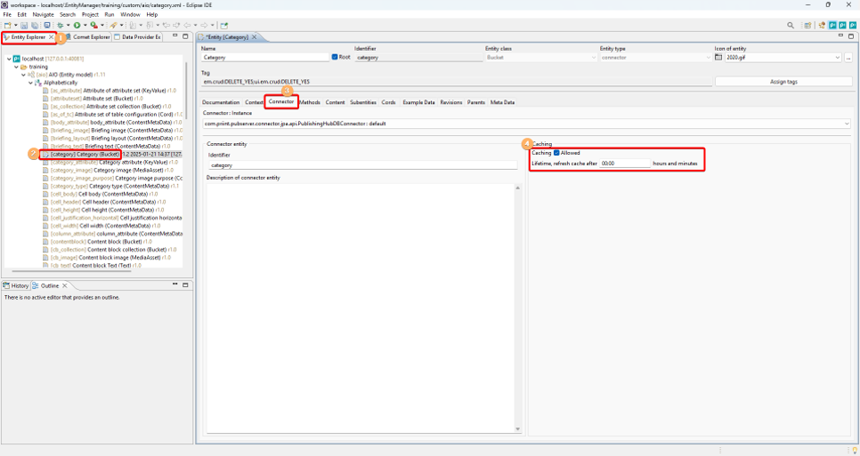Viewport: 860px width, 456px height.
Task: Switch to the Example Data tab
Action: coord(418,102)
